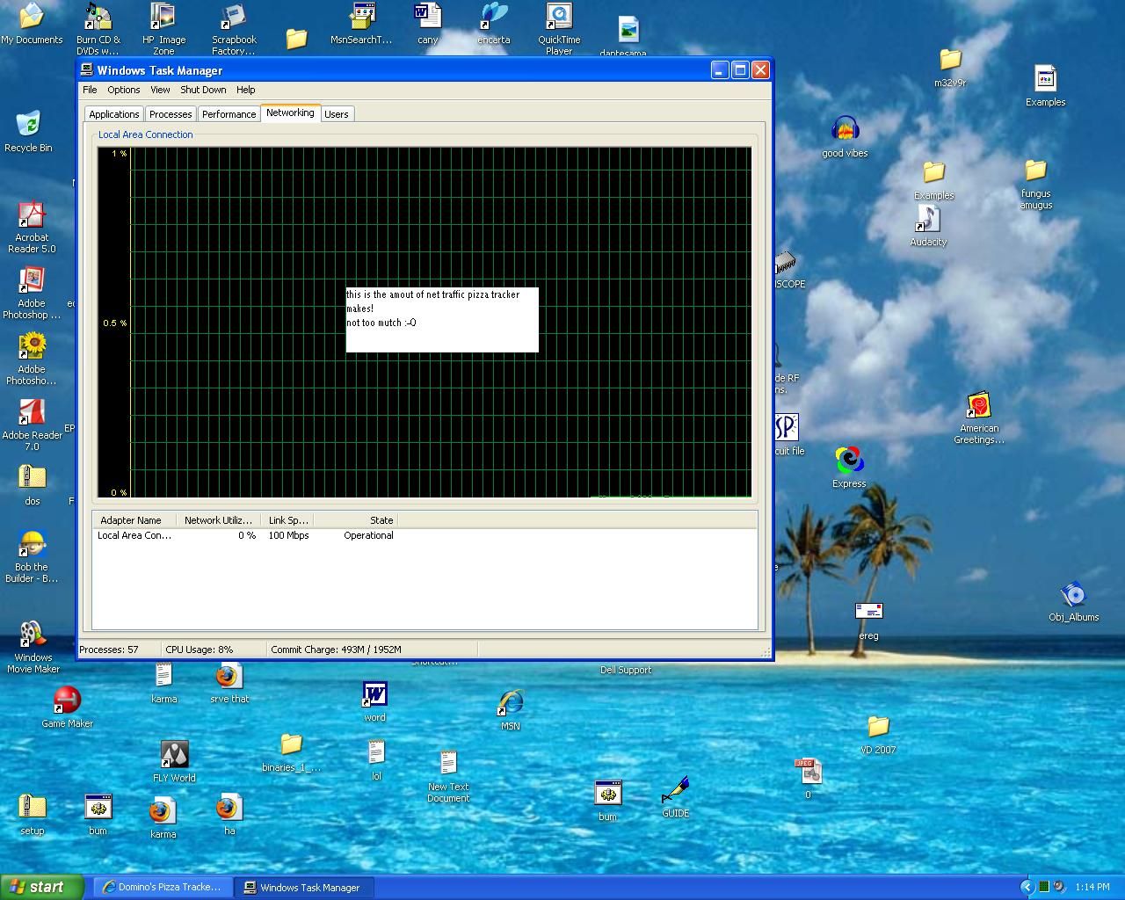This screenshot has width=1125, height=900.
Task: Open the My Documents desktop icon
Action: click(32, 23)
